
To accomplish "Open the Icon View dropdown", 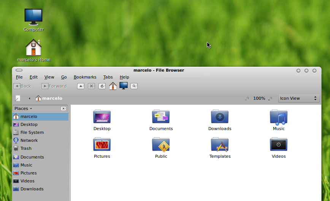I will pos(299,98).
